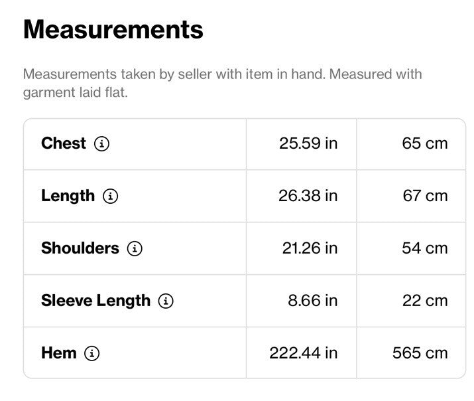
Task: Select the Hem row label
Action: 59,353
